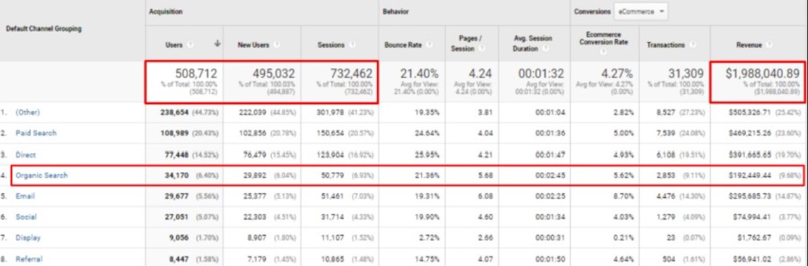
Task: Click the help icon beside New Users
Action: [276, 45]
